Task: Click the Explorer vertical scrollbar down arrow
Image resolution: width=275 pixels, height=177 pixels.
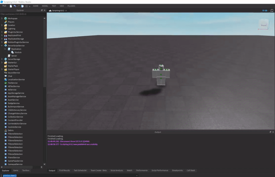Action: tap(45, 164)
